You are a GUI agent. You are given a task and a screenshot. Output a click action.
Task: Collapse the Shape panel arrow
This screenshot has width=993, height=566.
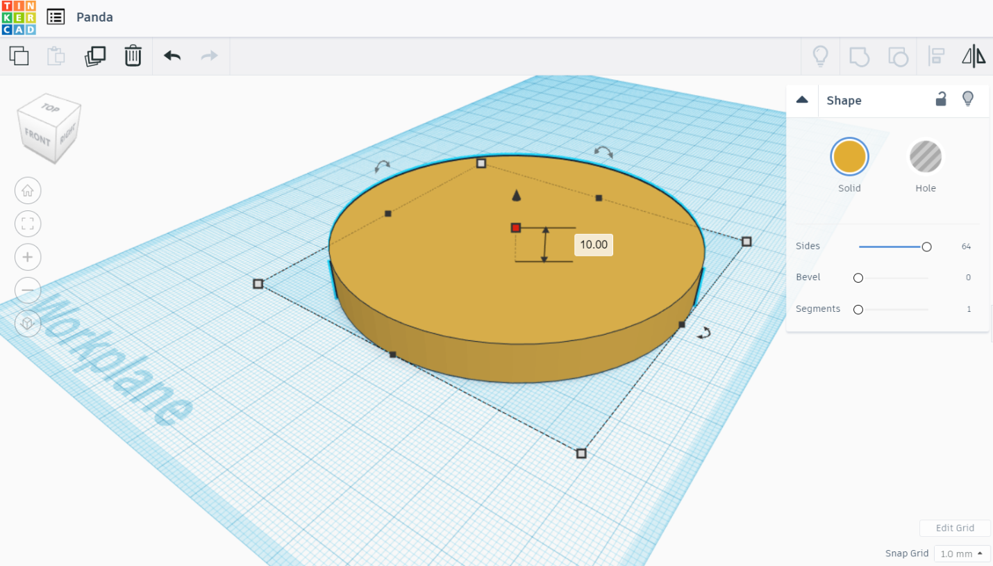click(x=802, y=100)
